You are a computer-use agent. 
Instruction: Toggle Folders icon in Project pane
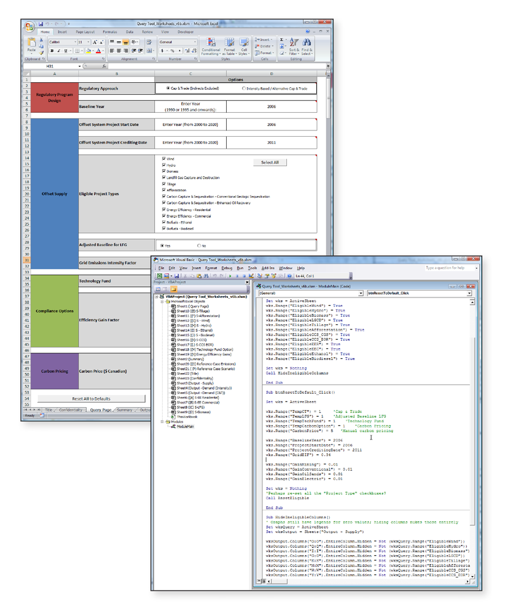173,289
